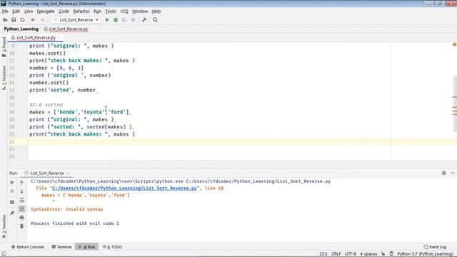Clear console with the trash icon
Image resolution: width=457 pixels, height=257 pixels.
tap(22, 226)
